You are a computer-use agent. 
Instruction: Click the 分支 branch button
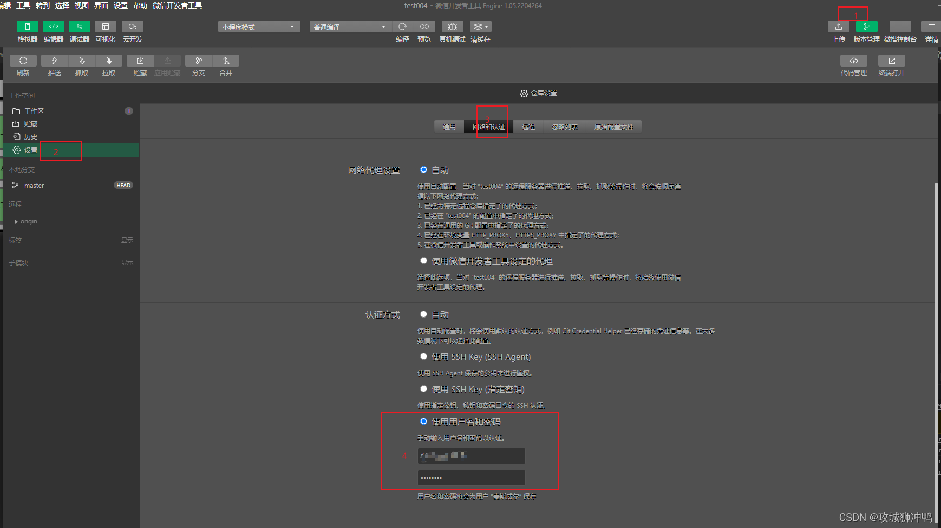coord(199,61)
